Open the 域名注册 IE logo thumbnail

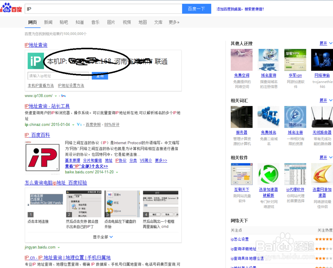point(295,117)
